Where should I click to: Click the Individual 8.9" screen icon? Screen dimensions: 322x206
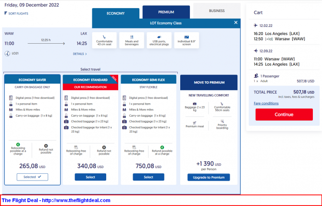point(186,37)
